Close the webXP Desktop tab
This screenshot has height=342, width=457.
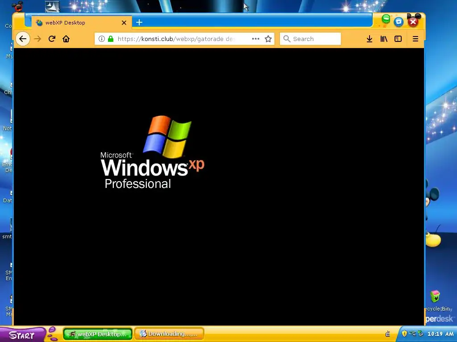124,23
